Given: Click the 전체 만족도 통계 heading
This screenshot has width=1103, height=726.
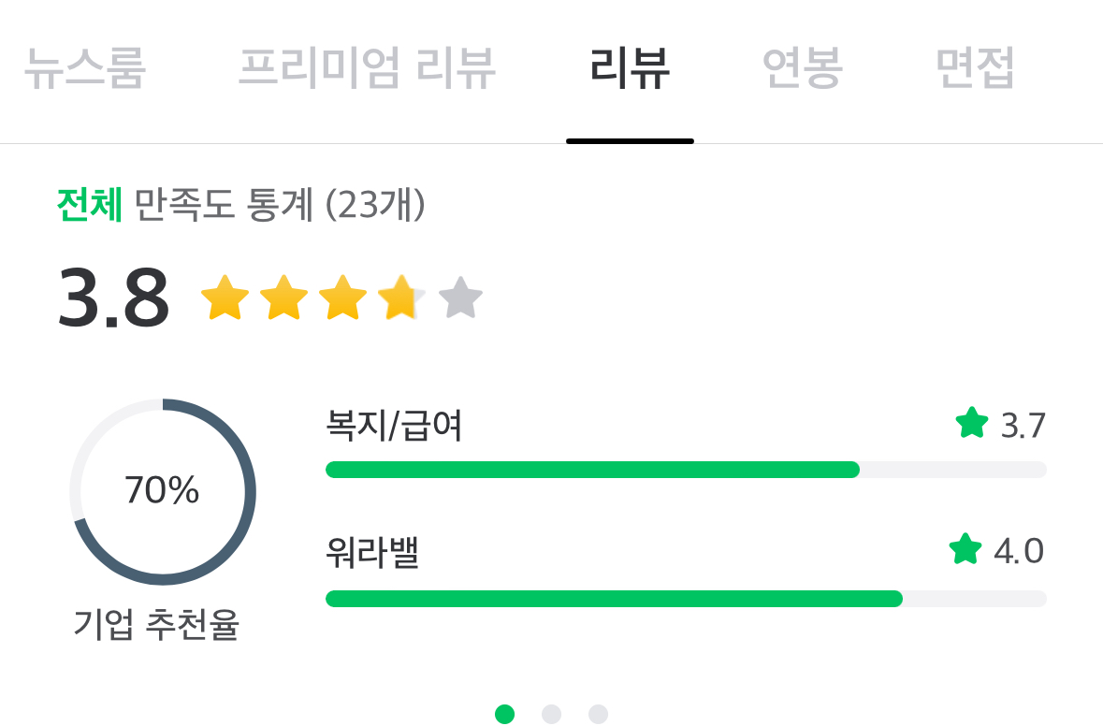Looking at the screenshot, I should (x=241, y=205).
